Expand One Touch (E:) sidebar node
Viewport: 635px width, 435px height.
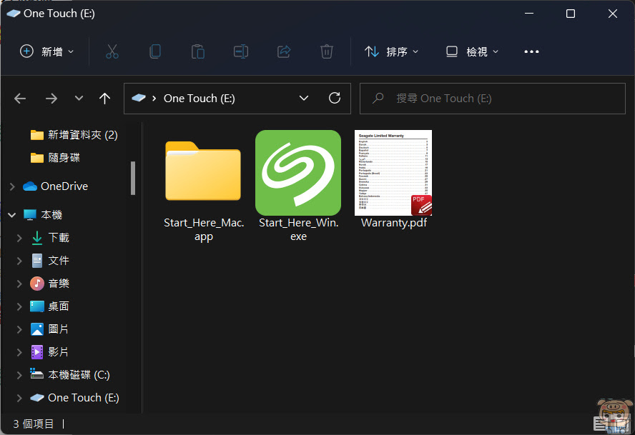click(x=19, y=398)
